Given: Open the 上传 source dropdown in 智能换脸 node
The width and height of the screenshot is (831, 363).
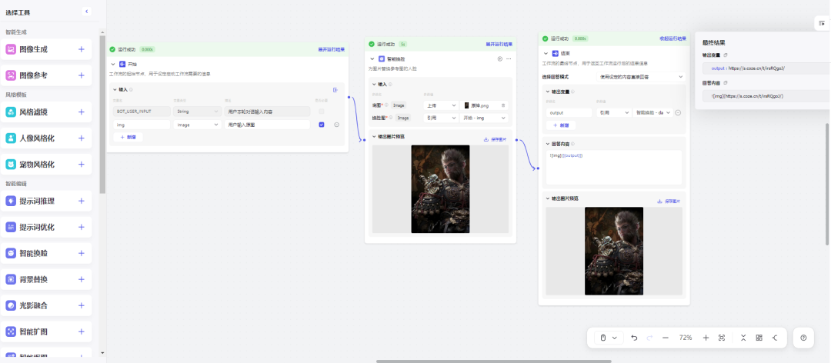Looking at the screenshot, I should pyautogui.click(x=440, y=105).
